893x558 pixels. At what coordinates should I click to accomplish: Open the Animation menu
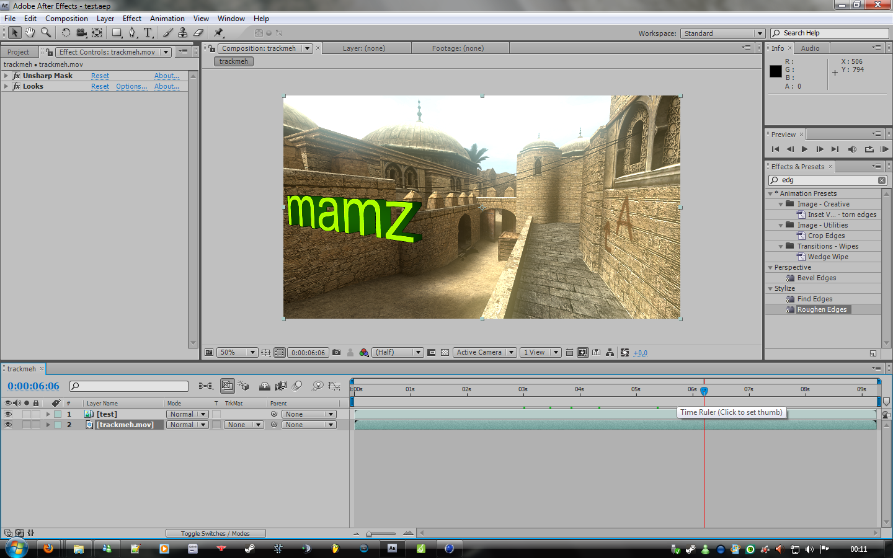[167, 19]
